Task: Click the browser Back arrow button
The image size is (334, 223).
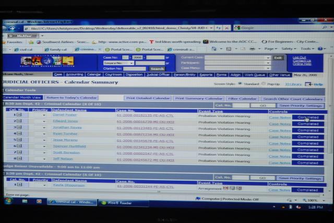Action: (x=9, y=28)
